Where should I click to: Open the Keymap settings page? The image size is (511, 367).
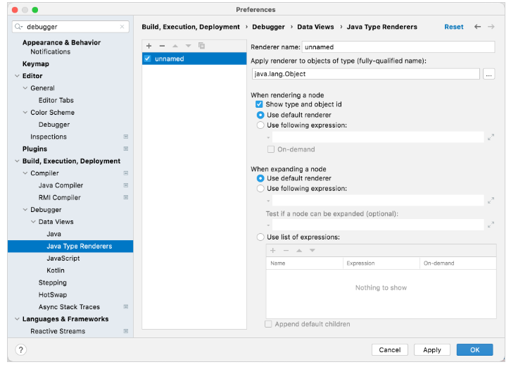click(36, 64)
